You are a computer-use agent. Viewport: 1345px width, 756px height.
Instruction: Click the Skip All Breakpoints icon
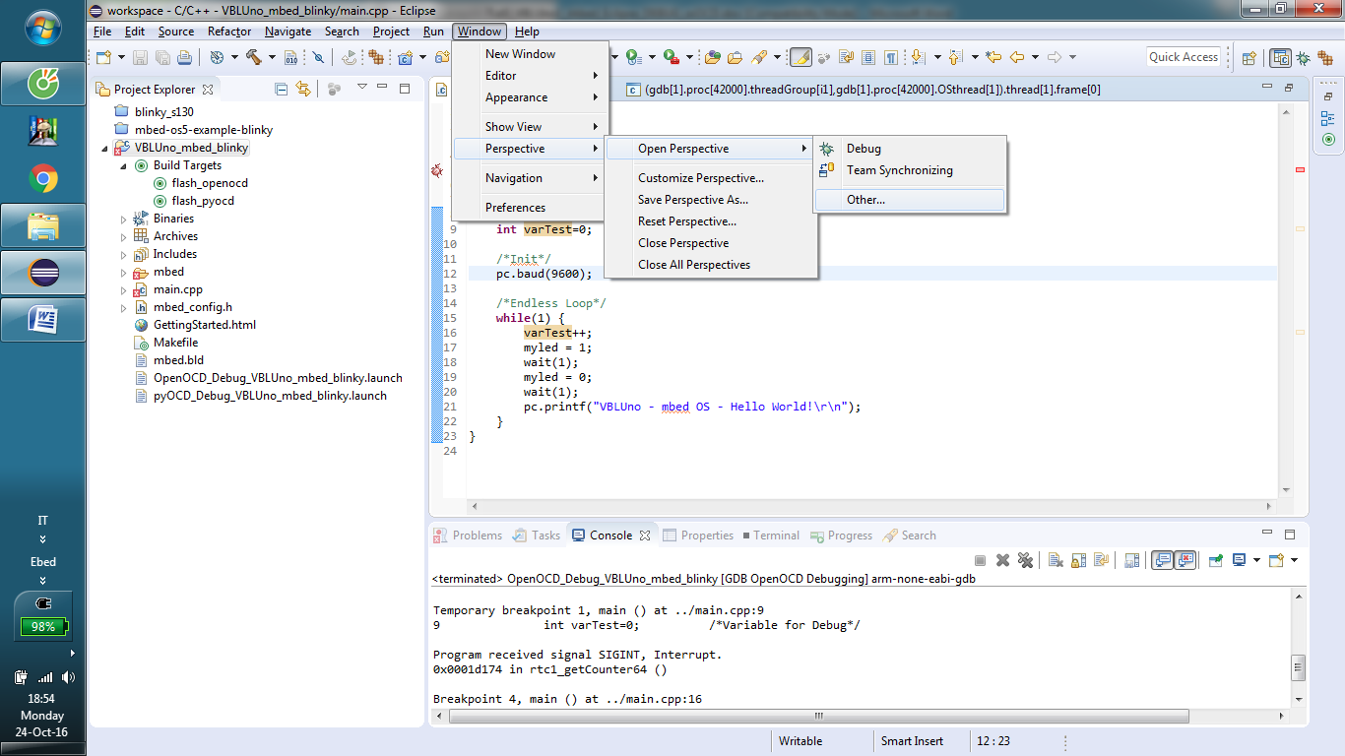[318, 57]
